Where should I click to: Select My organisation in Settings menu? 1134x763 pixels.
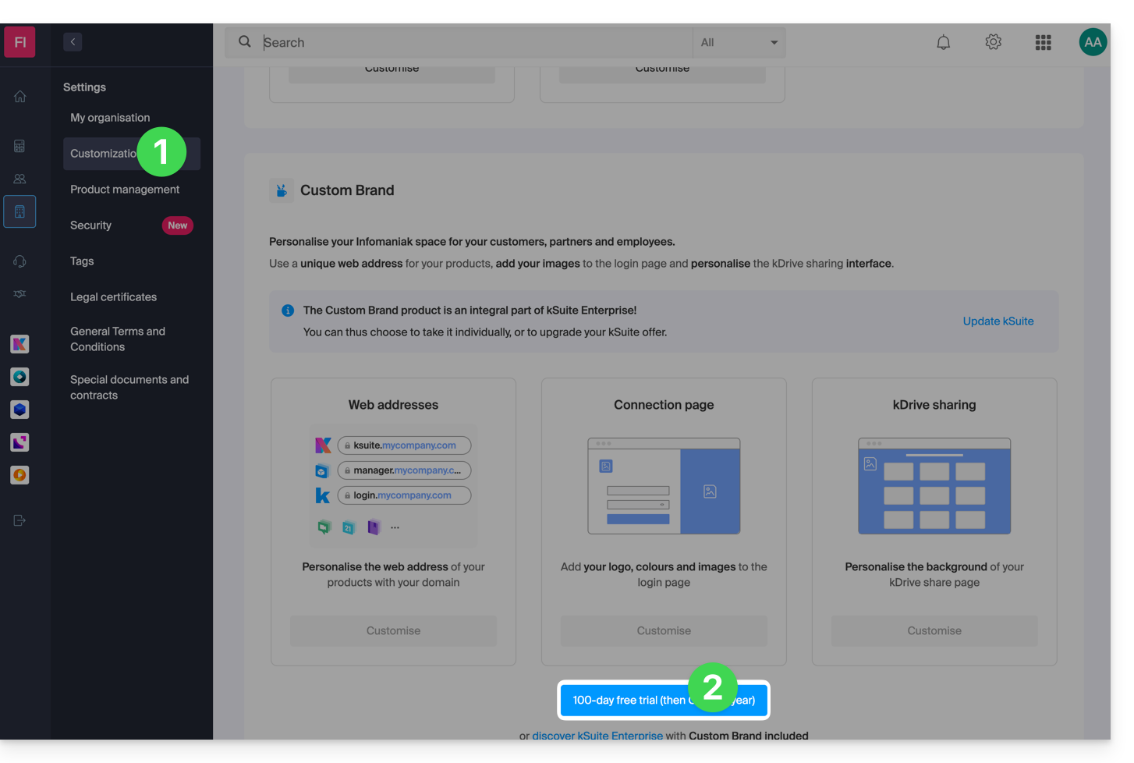click(110, 118)
